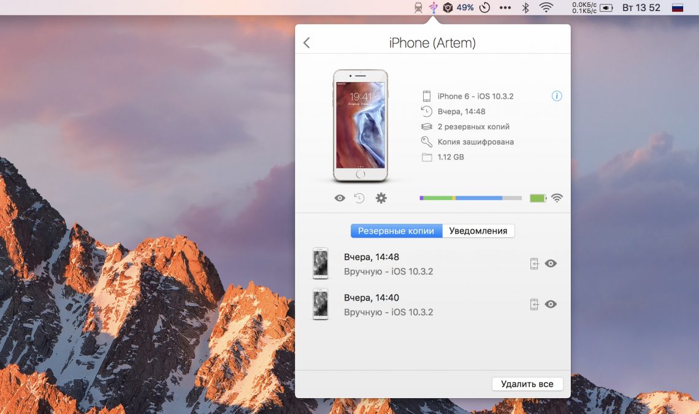
Task: View contents of Вчера 14:48 backup
Action: (551, 264)
